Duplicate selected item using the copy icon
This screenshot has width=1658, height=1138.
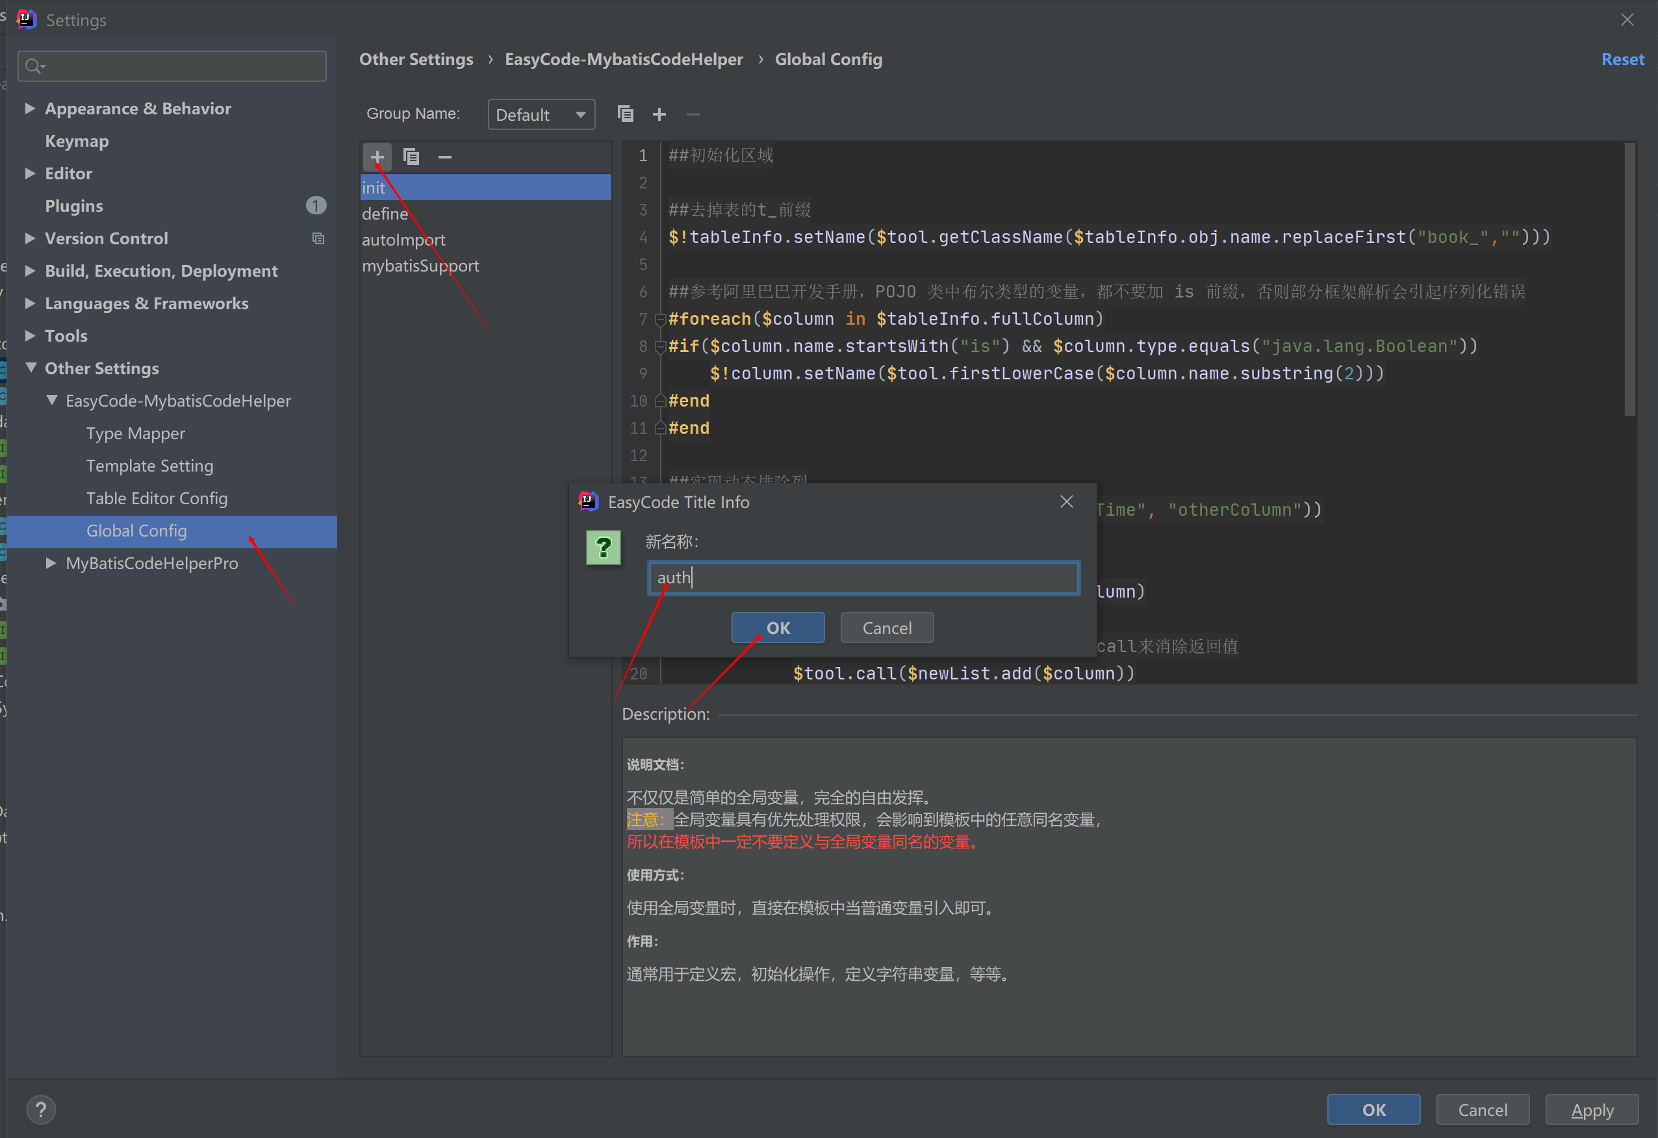pos(412,157)
